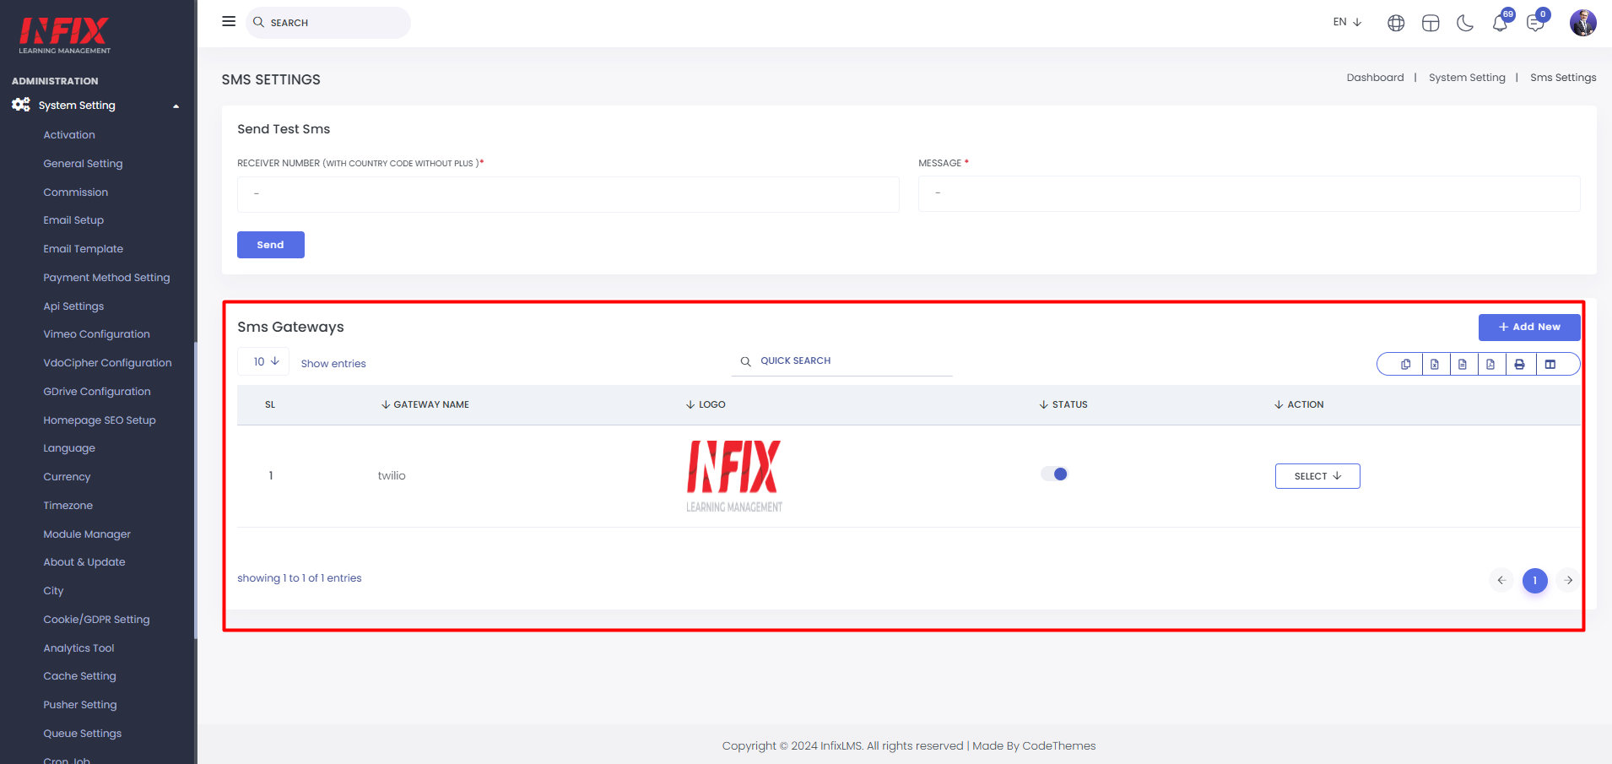
Task: Click the System Setting gear icon
Action: (x=21, y=105)
